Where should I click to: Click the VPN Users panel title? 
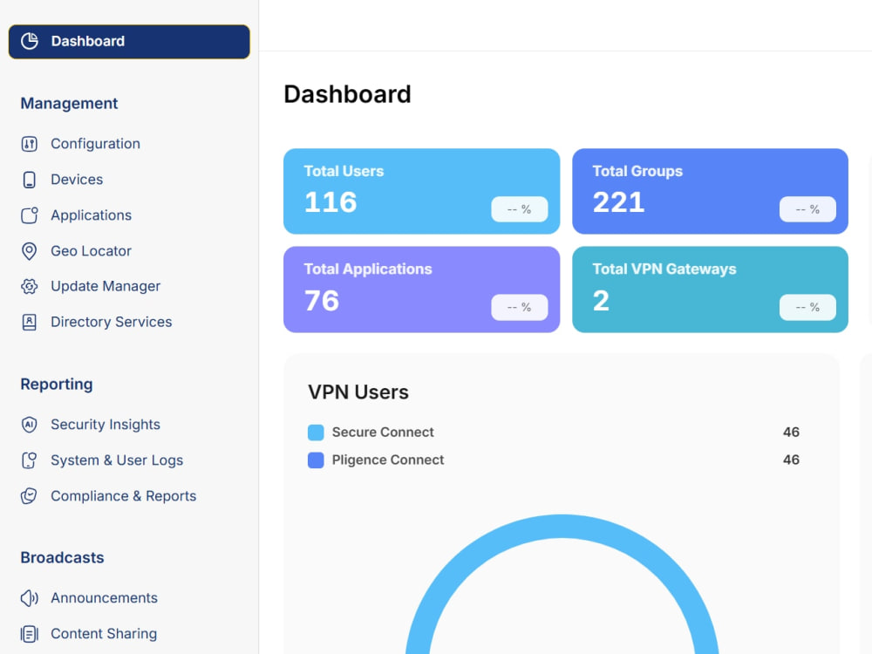click(358, 392)
